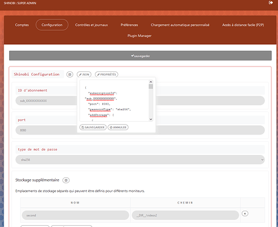Select the Configuration tab
Viewport: 278px width, 227px height.
(52, 25)
